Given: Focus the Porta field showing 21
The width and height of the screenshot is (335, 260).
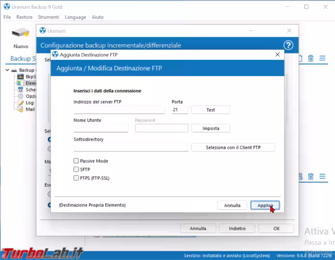Looking at the screenshot, I should [x=180, y=110].
